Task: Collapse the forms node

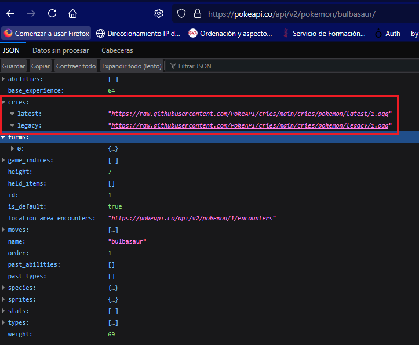Action: click(x=3, y=137)
